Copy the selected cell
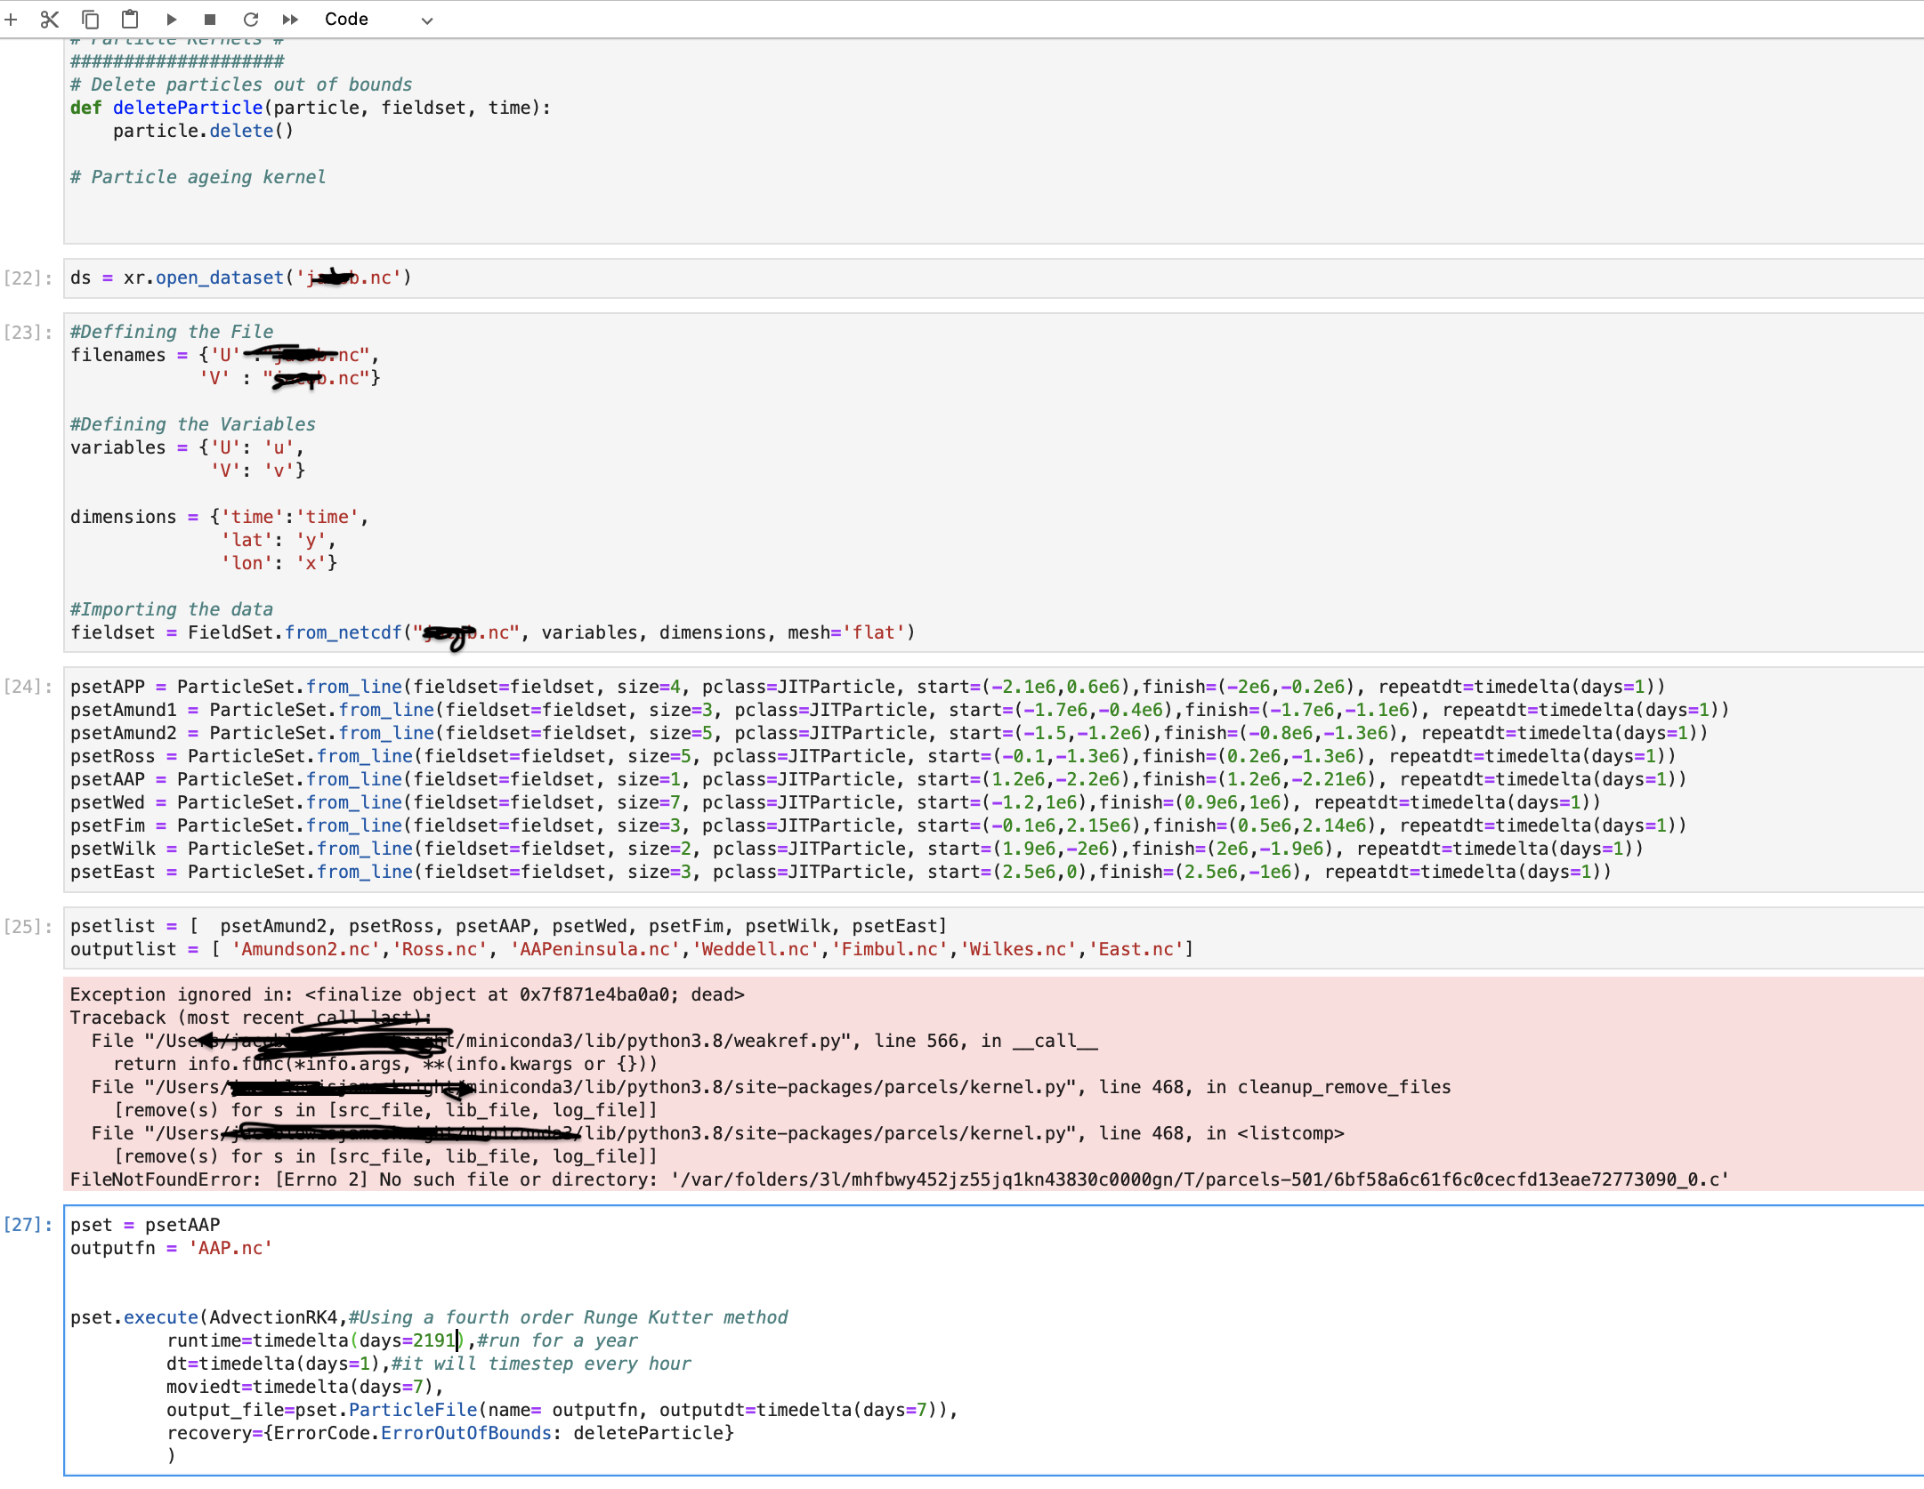 (x=90, y=20)
